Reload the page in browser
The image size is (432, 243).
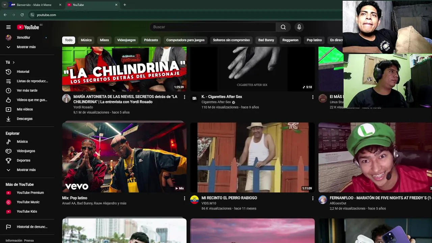pyautogui.click(x=22, y=15)
